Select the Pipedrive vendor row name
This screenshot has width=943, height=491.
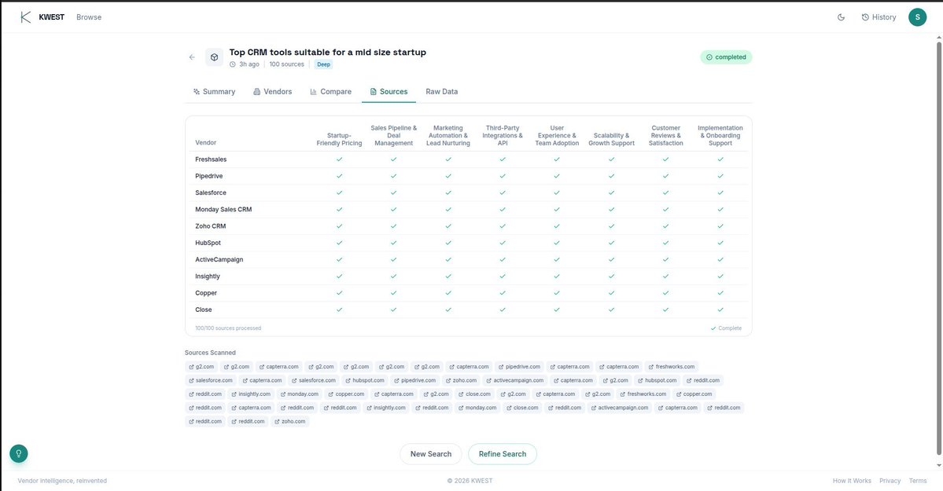coord(208,176)
